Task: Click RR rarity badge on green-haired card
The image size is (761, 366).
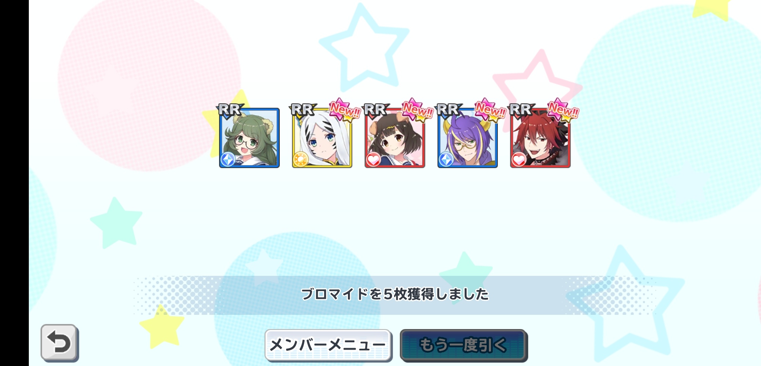Action: pos(230,110)
